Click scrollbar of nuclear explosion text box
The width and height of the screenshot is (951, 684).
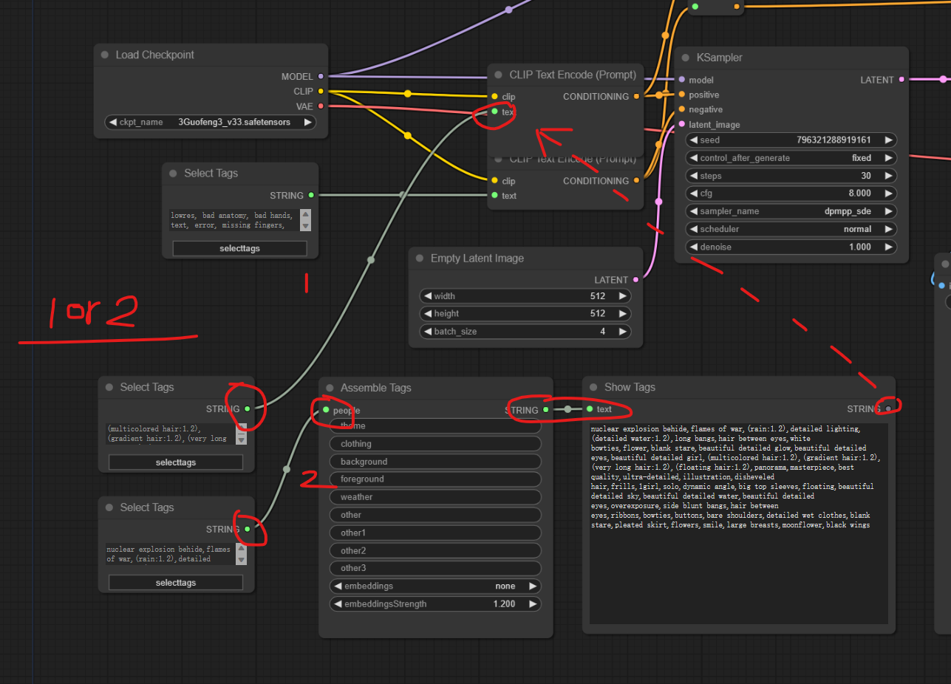(x=242, y=554)
